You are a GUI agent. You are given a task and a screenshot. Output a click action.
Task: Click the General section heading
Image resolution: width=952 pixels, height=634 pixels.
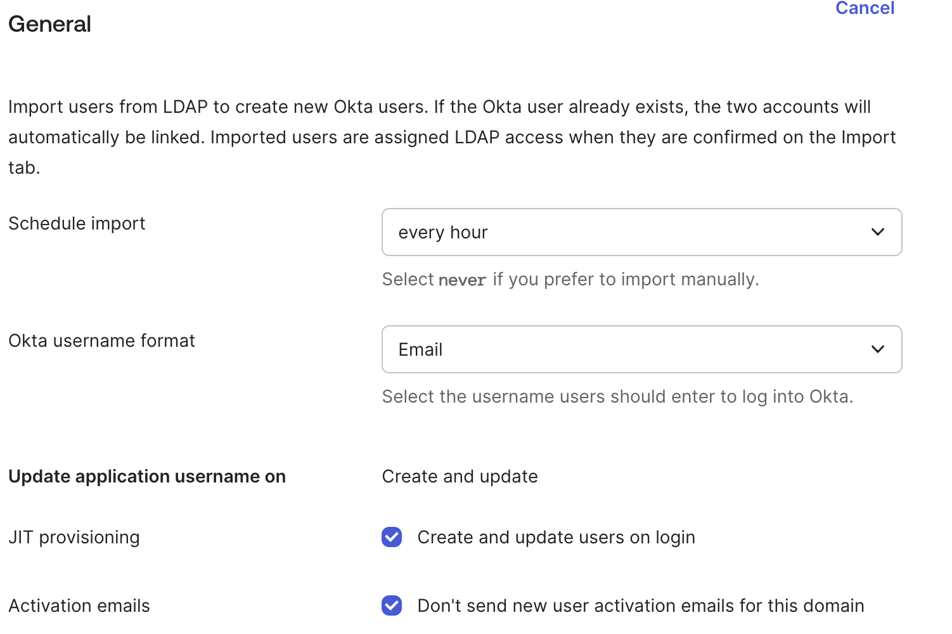(x=50, y=24)
